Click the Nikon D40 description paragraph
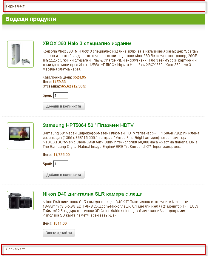 [x=120, y=209]
